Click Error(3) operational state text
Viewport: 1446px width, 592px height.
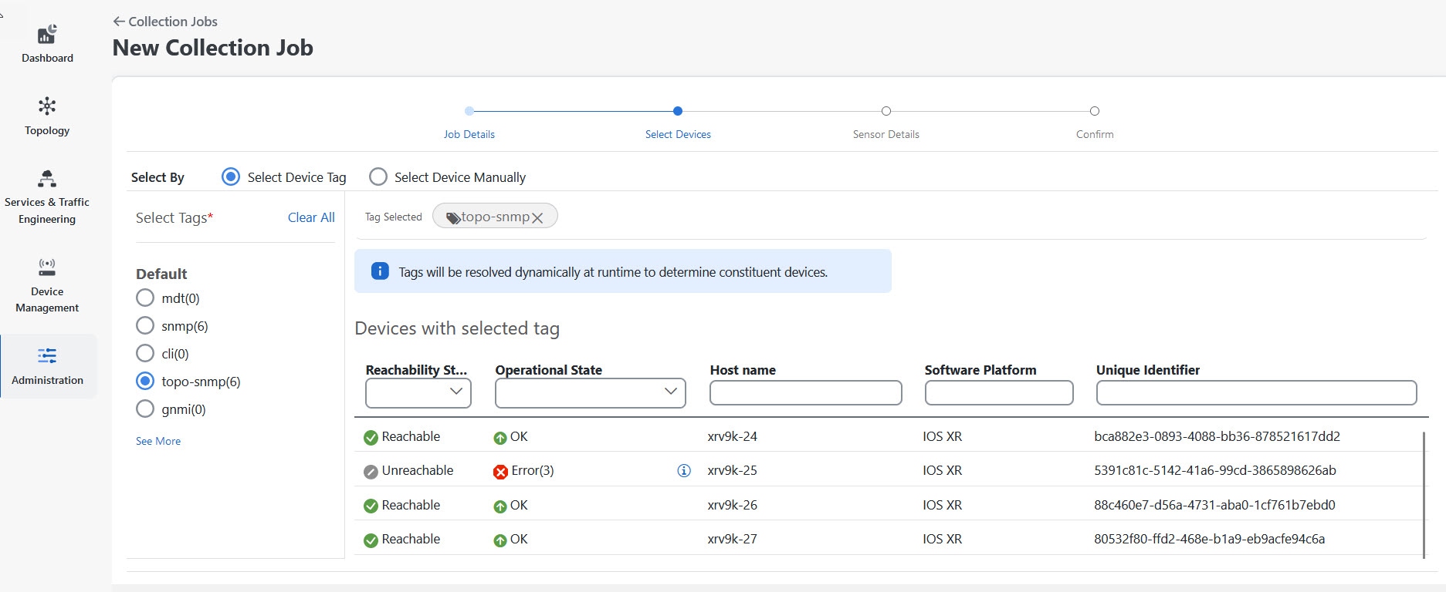pos(533,470)
